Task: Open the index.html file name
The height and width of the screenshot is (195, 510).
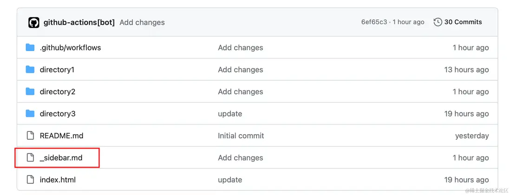Action: [x=58, y=180]
